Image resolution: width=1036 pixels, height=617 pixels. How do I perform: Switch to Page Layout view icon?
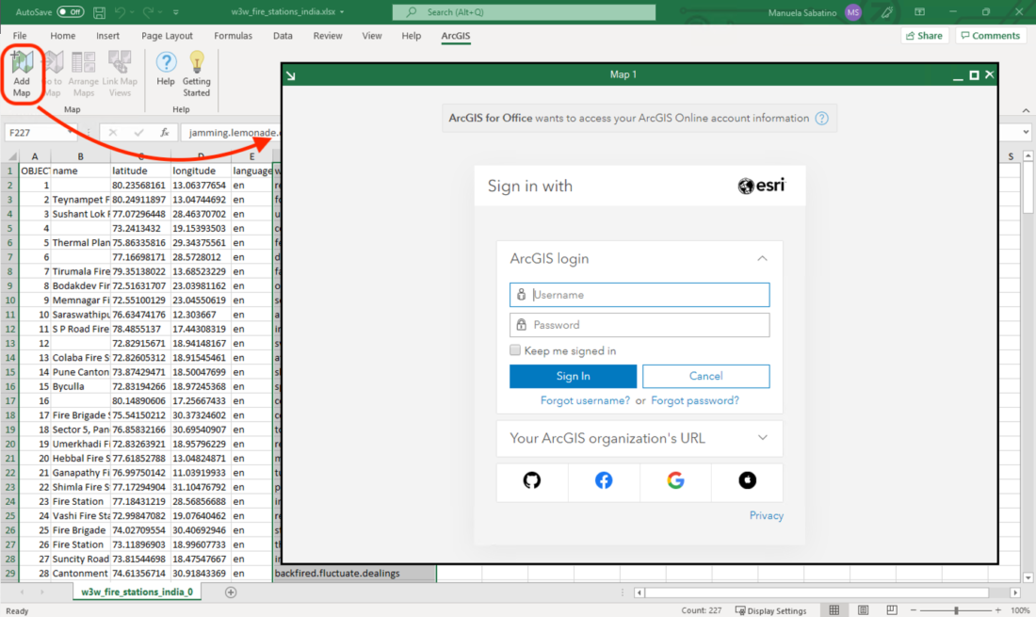[864, 610]
